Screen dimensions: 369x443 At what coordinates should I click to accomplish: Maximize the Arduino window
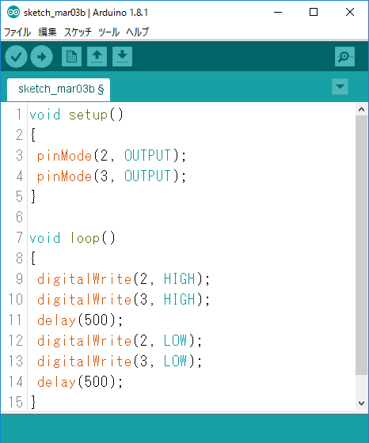[x=314, y=12]
